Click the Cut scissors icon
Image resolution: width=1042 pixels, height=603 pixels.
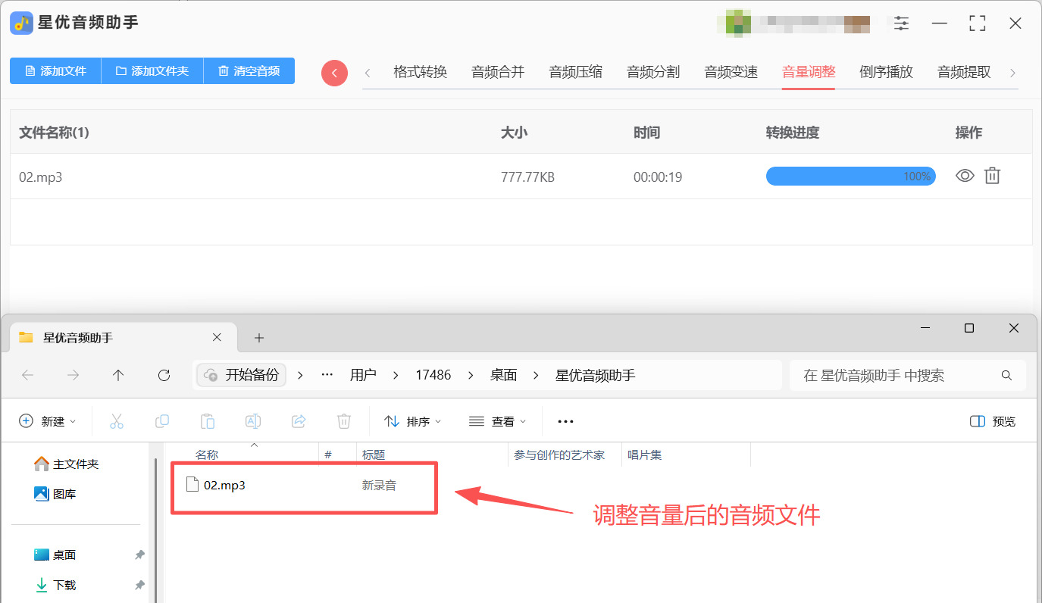(117, 421)
